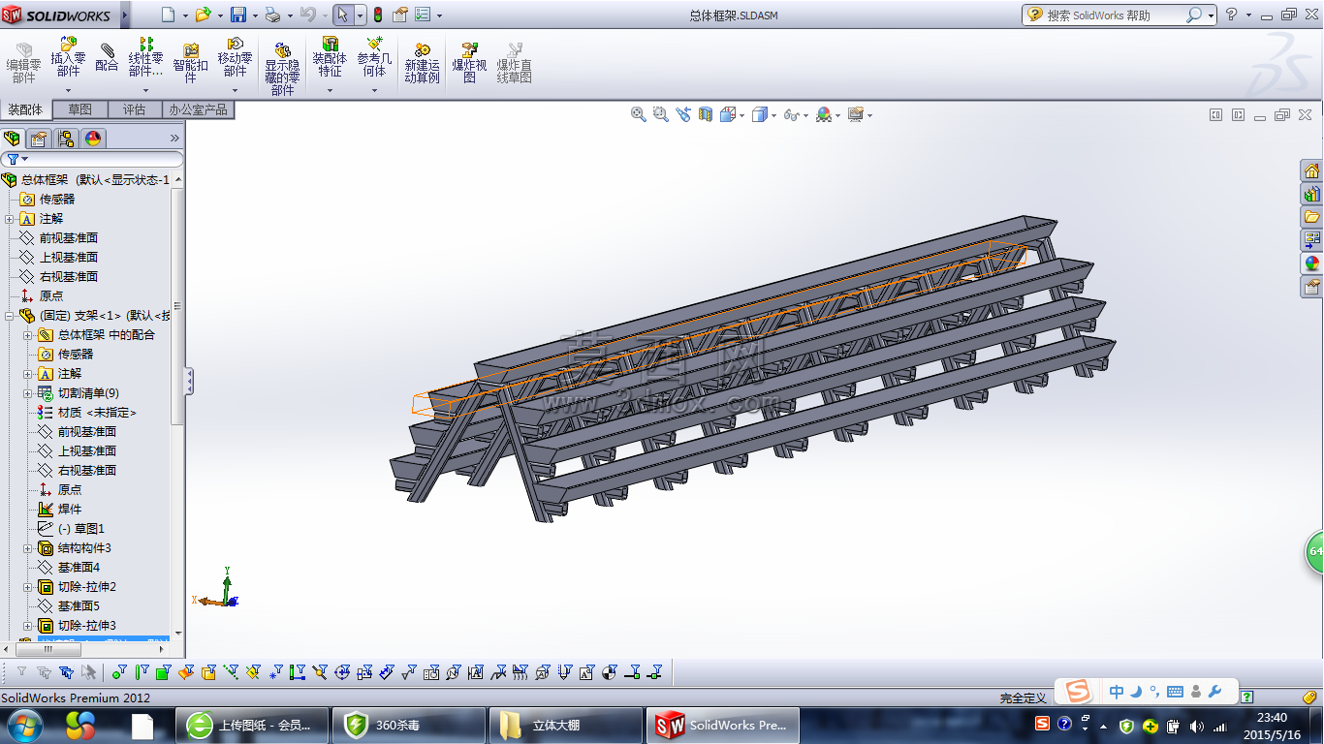Click the Rebuild traffic light icon
This screenshot has height=744, width=1324.
[377, 15]
